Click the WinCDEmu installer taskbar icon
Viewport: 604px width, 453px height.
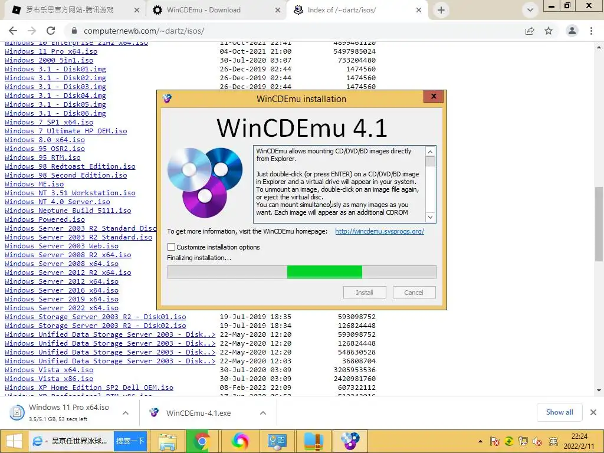pos(350,441)
